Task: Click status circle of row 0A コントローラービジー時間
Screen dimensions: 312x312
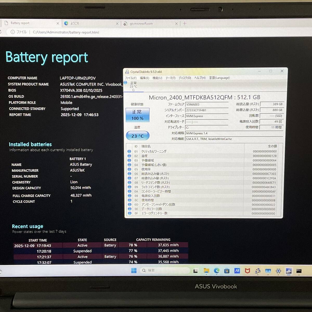Action: [129, 191]
